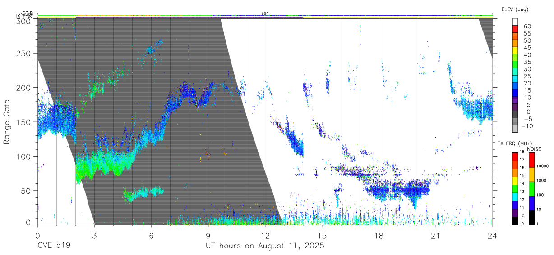Click the '250' Range Gate tick label
The width and height of the screenshot is (554, 255).
pos(23,53)
